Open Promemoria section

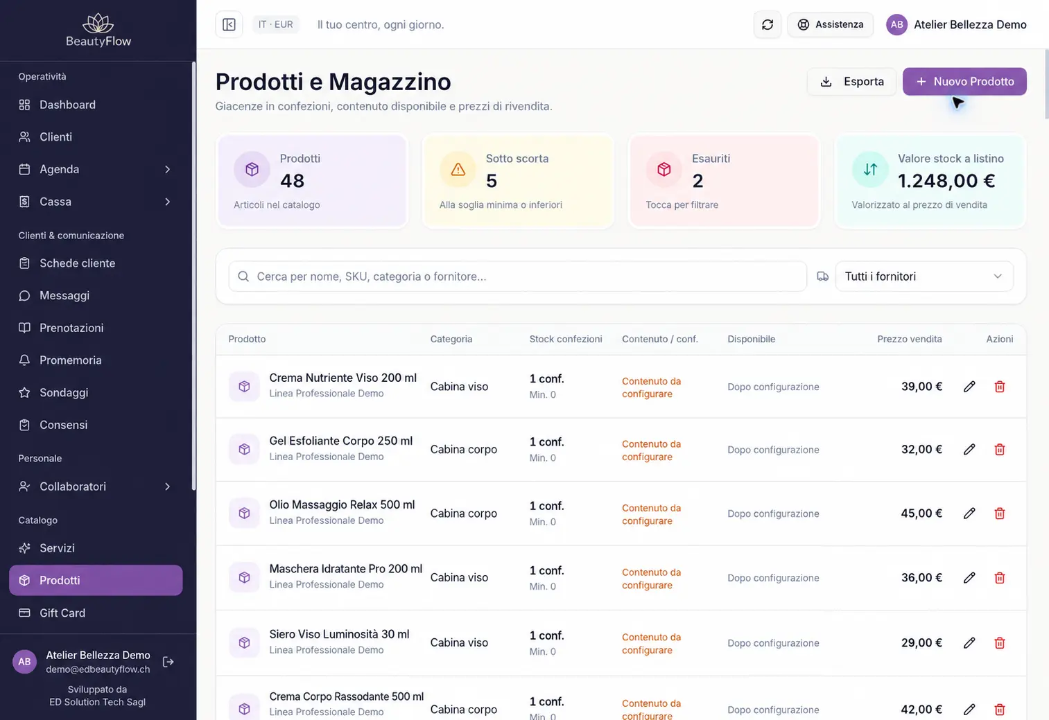tap(96, 360)
